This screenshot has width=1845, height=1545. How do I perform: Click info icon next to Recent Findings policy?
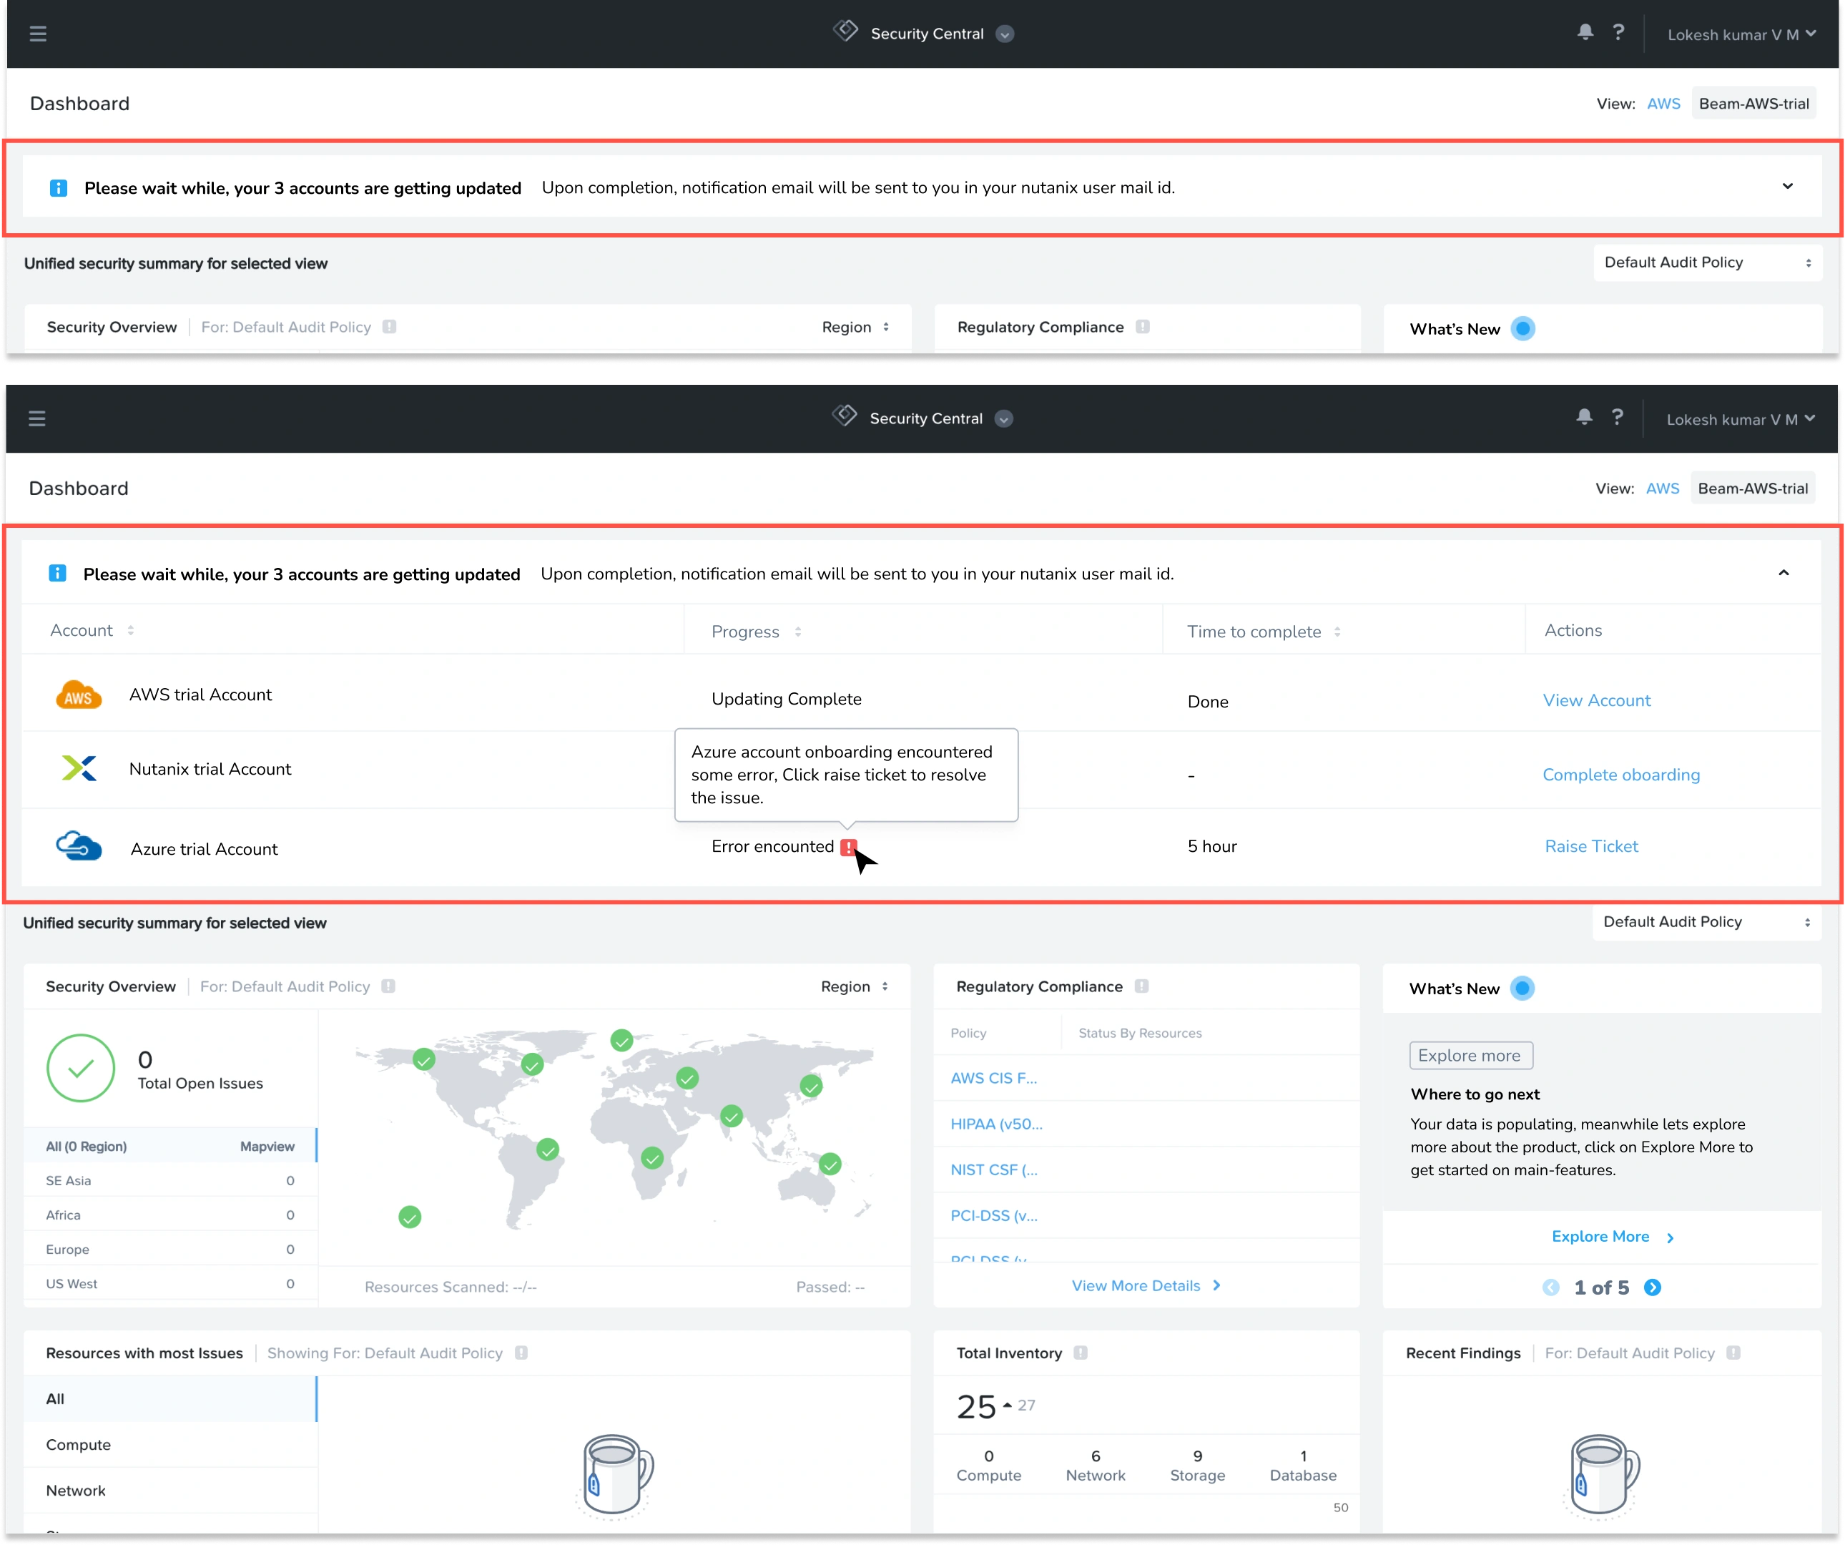pos(1733,1353)
